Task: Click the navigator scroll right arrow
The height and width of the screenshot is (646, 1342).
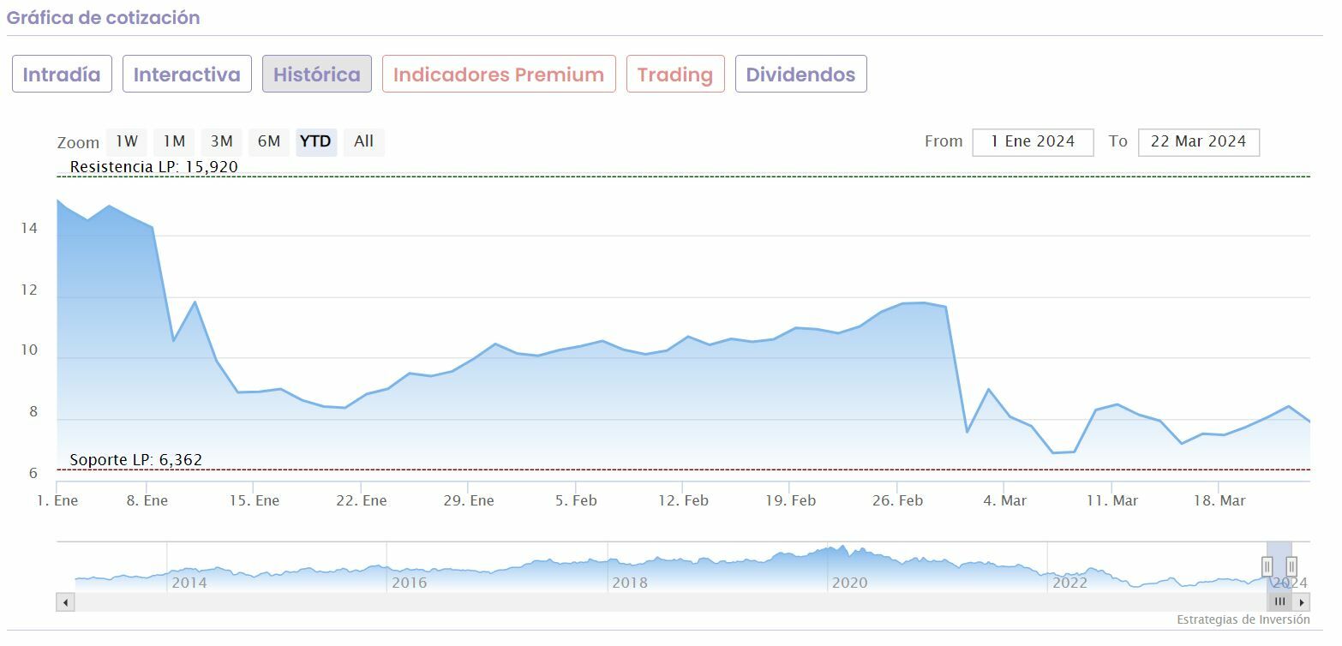Action: [1303, 602]
